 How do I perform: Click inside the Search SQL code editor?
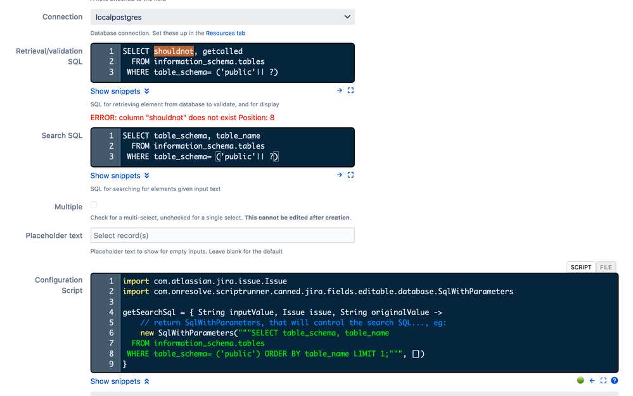(222, 147)
